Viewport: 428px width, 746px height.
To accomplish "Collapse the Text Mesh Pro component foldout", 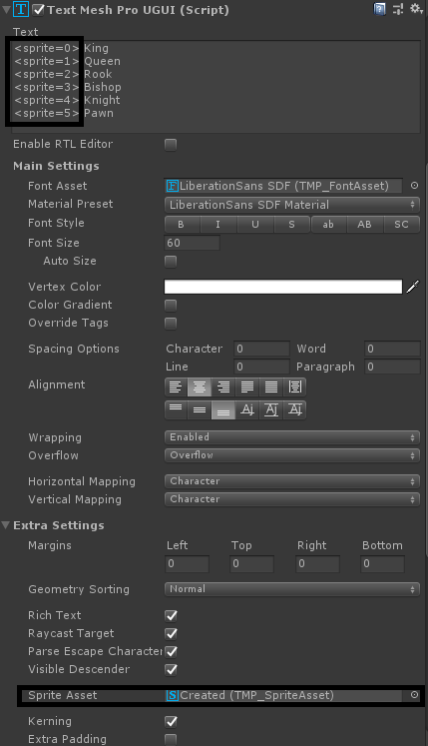I will tap(6, 10).
